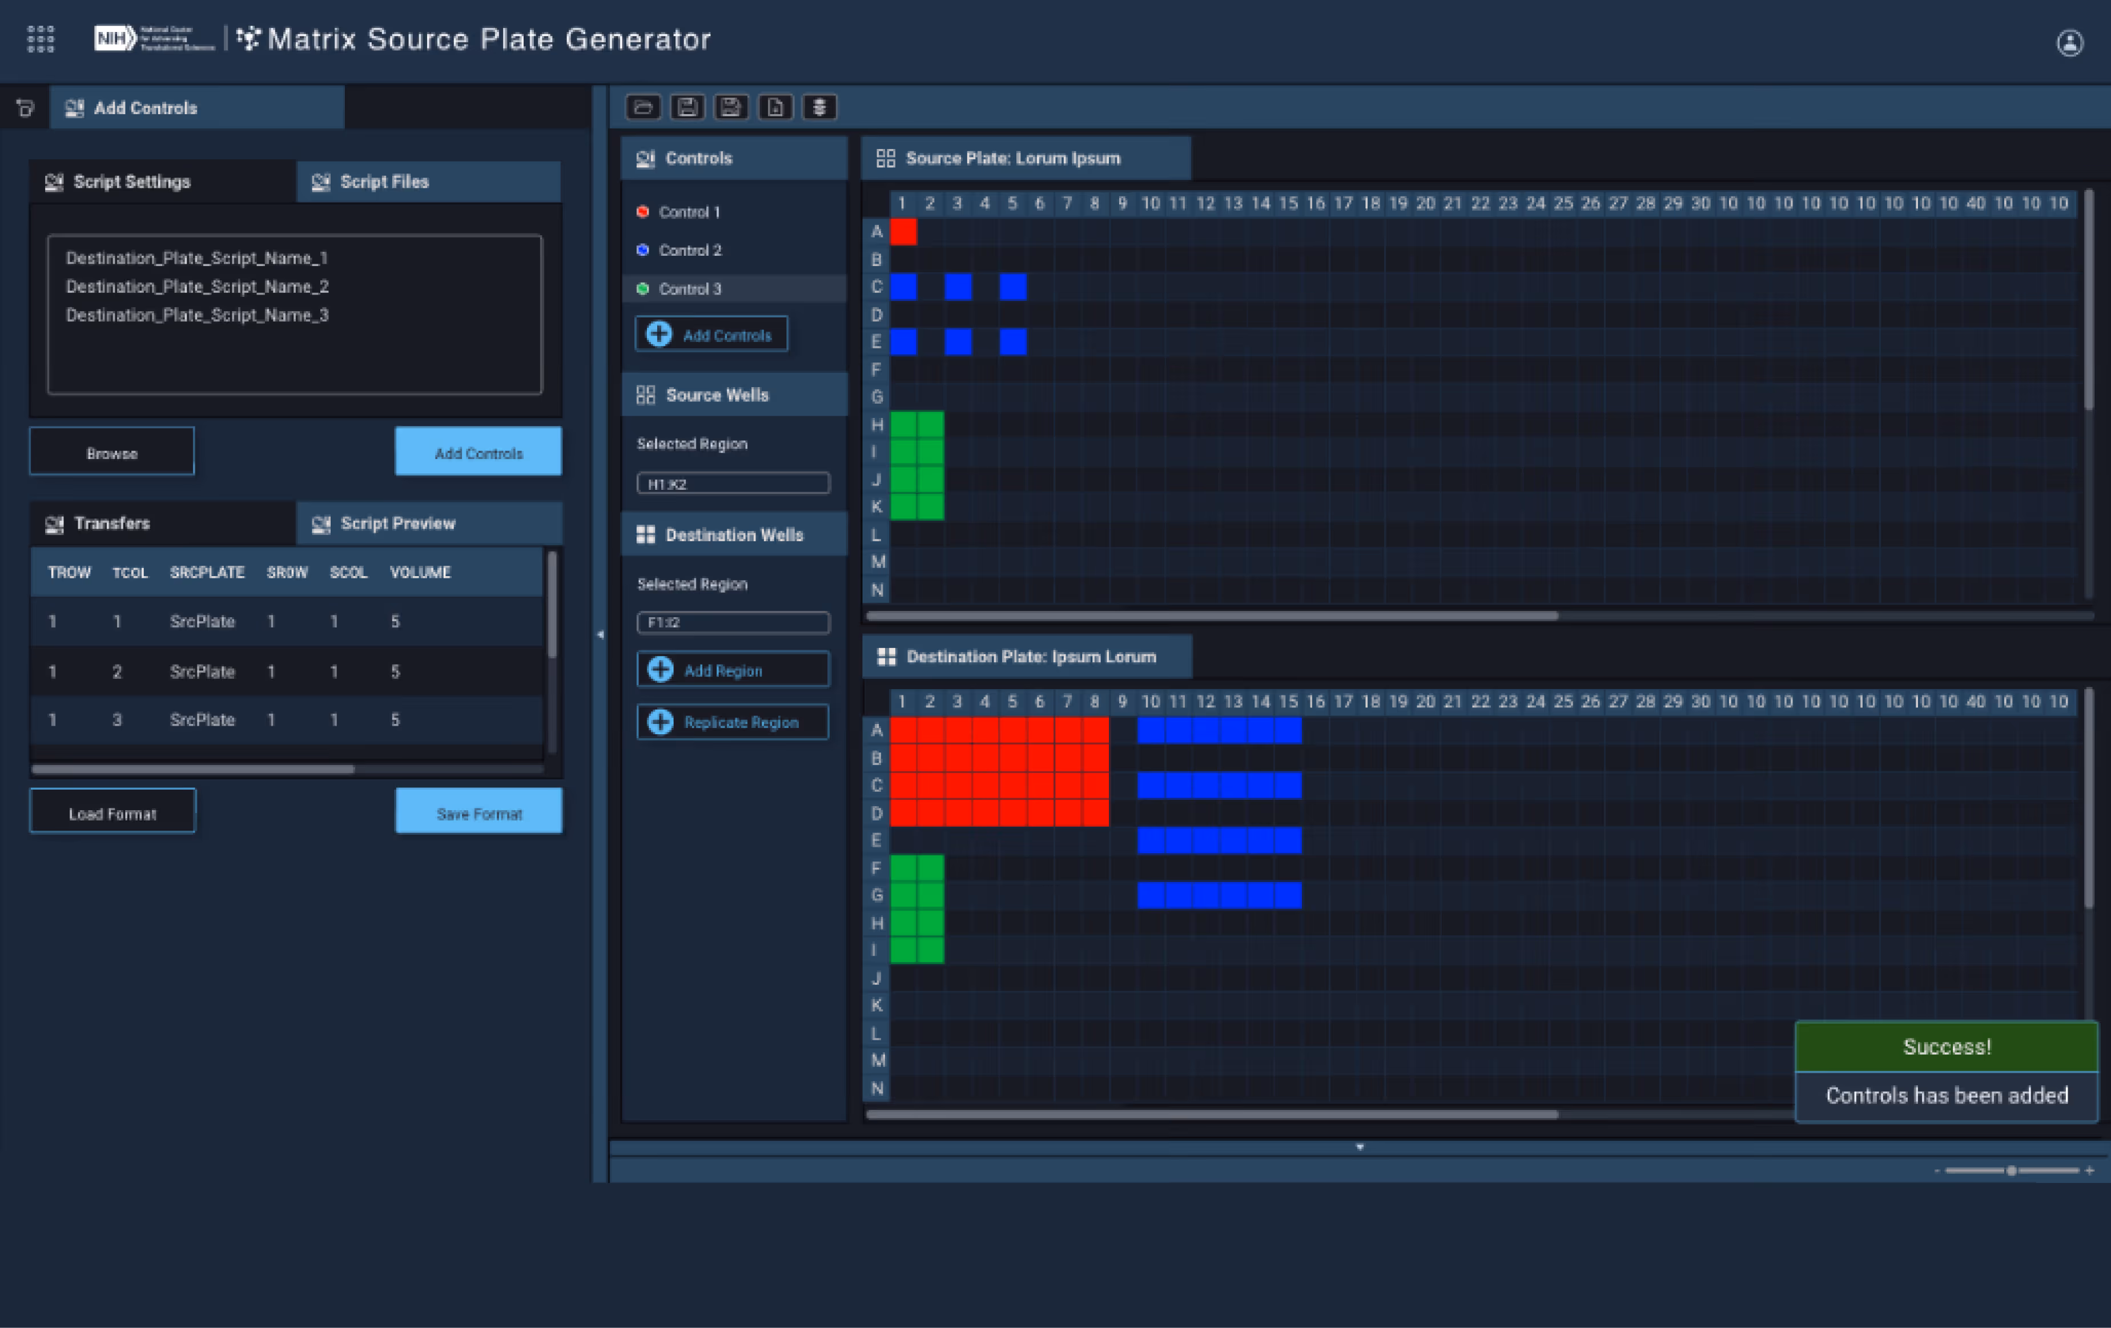This screenshot has width=2111, height=1328.
Task: Switch to the Add Controls top tab
Action: click(x=197, y=108)
